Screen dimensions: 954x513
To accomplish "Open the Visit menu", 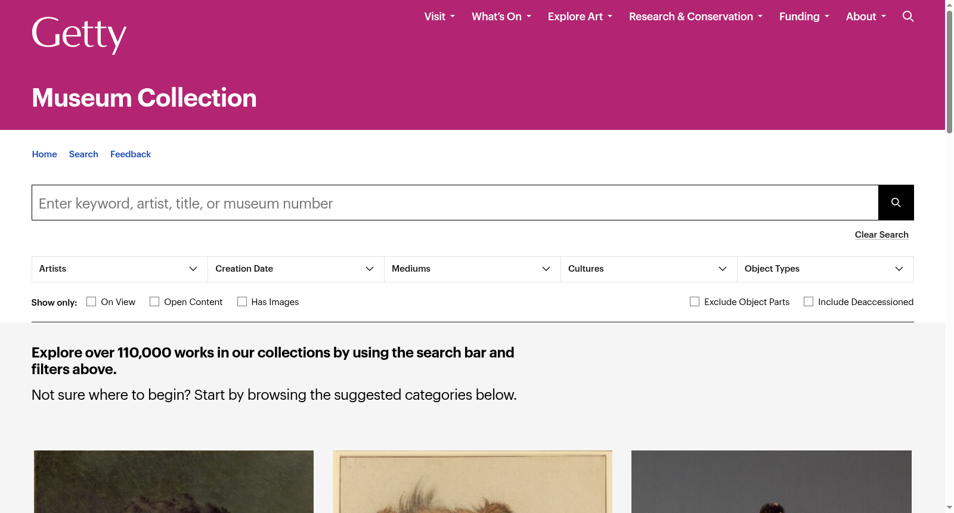I will pos(439,17).
